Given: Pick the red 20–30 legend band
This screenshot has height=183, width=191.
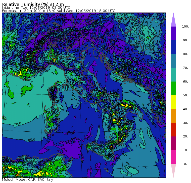Looking at the screenshot, I should pyautogui.click(x=173, y=130).
